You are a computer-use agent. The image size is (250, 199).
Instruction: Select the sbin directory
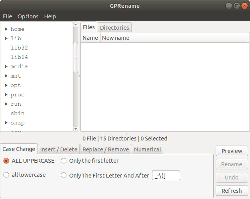click(18, 114)
